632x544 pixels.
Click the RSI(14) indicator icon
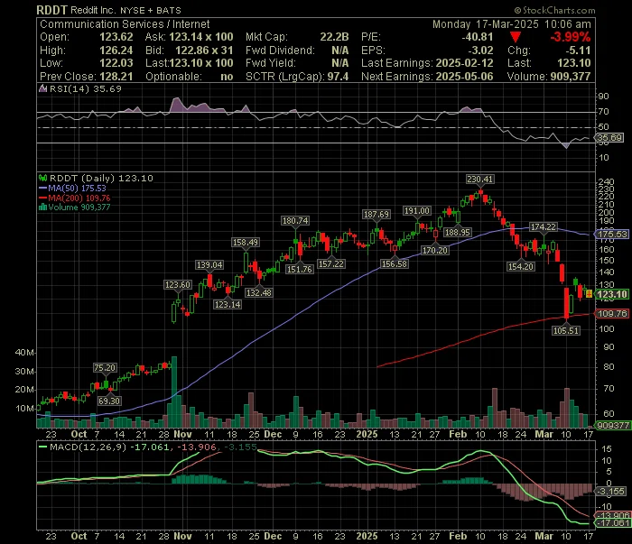tap(42, 88)
